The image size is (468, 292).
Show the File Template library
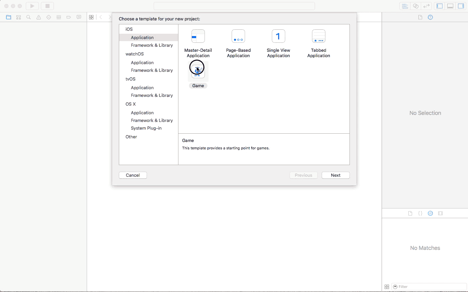point(410,213)
